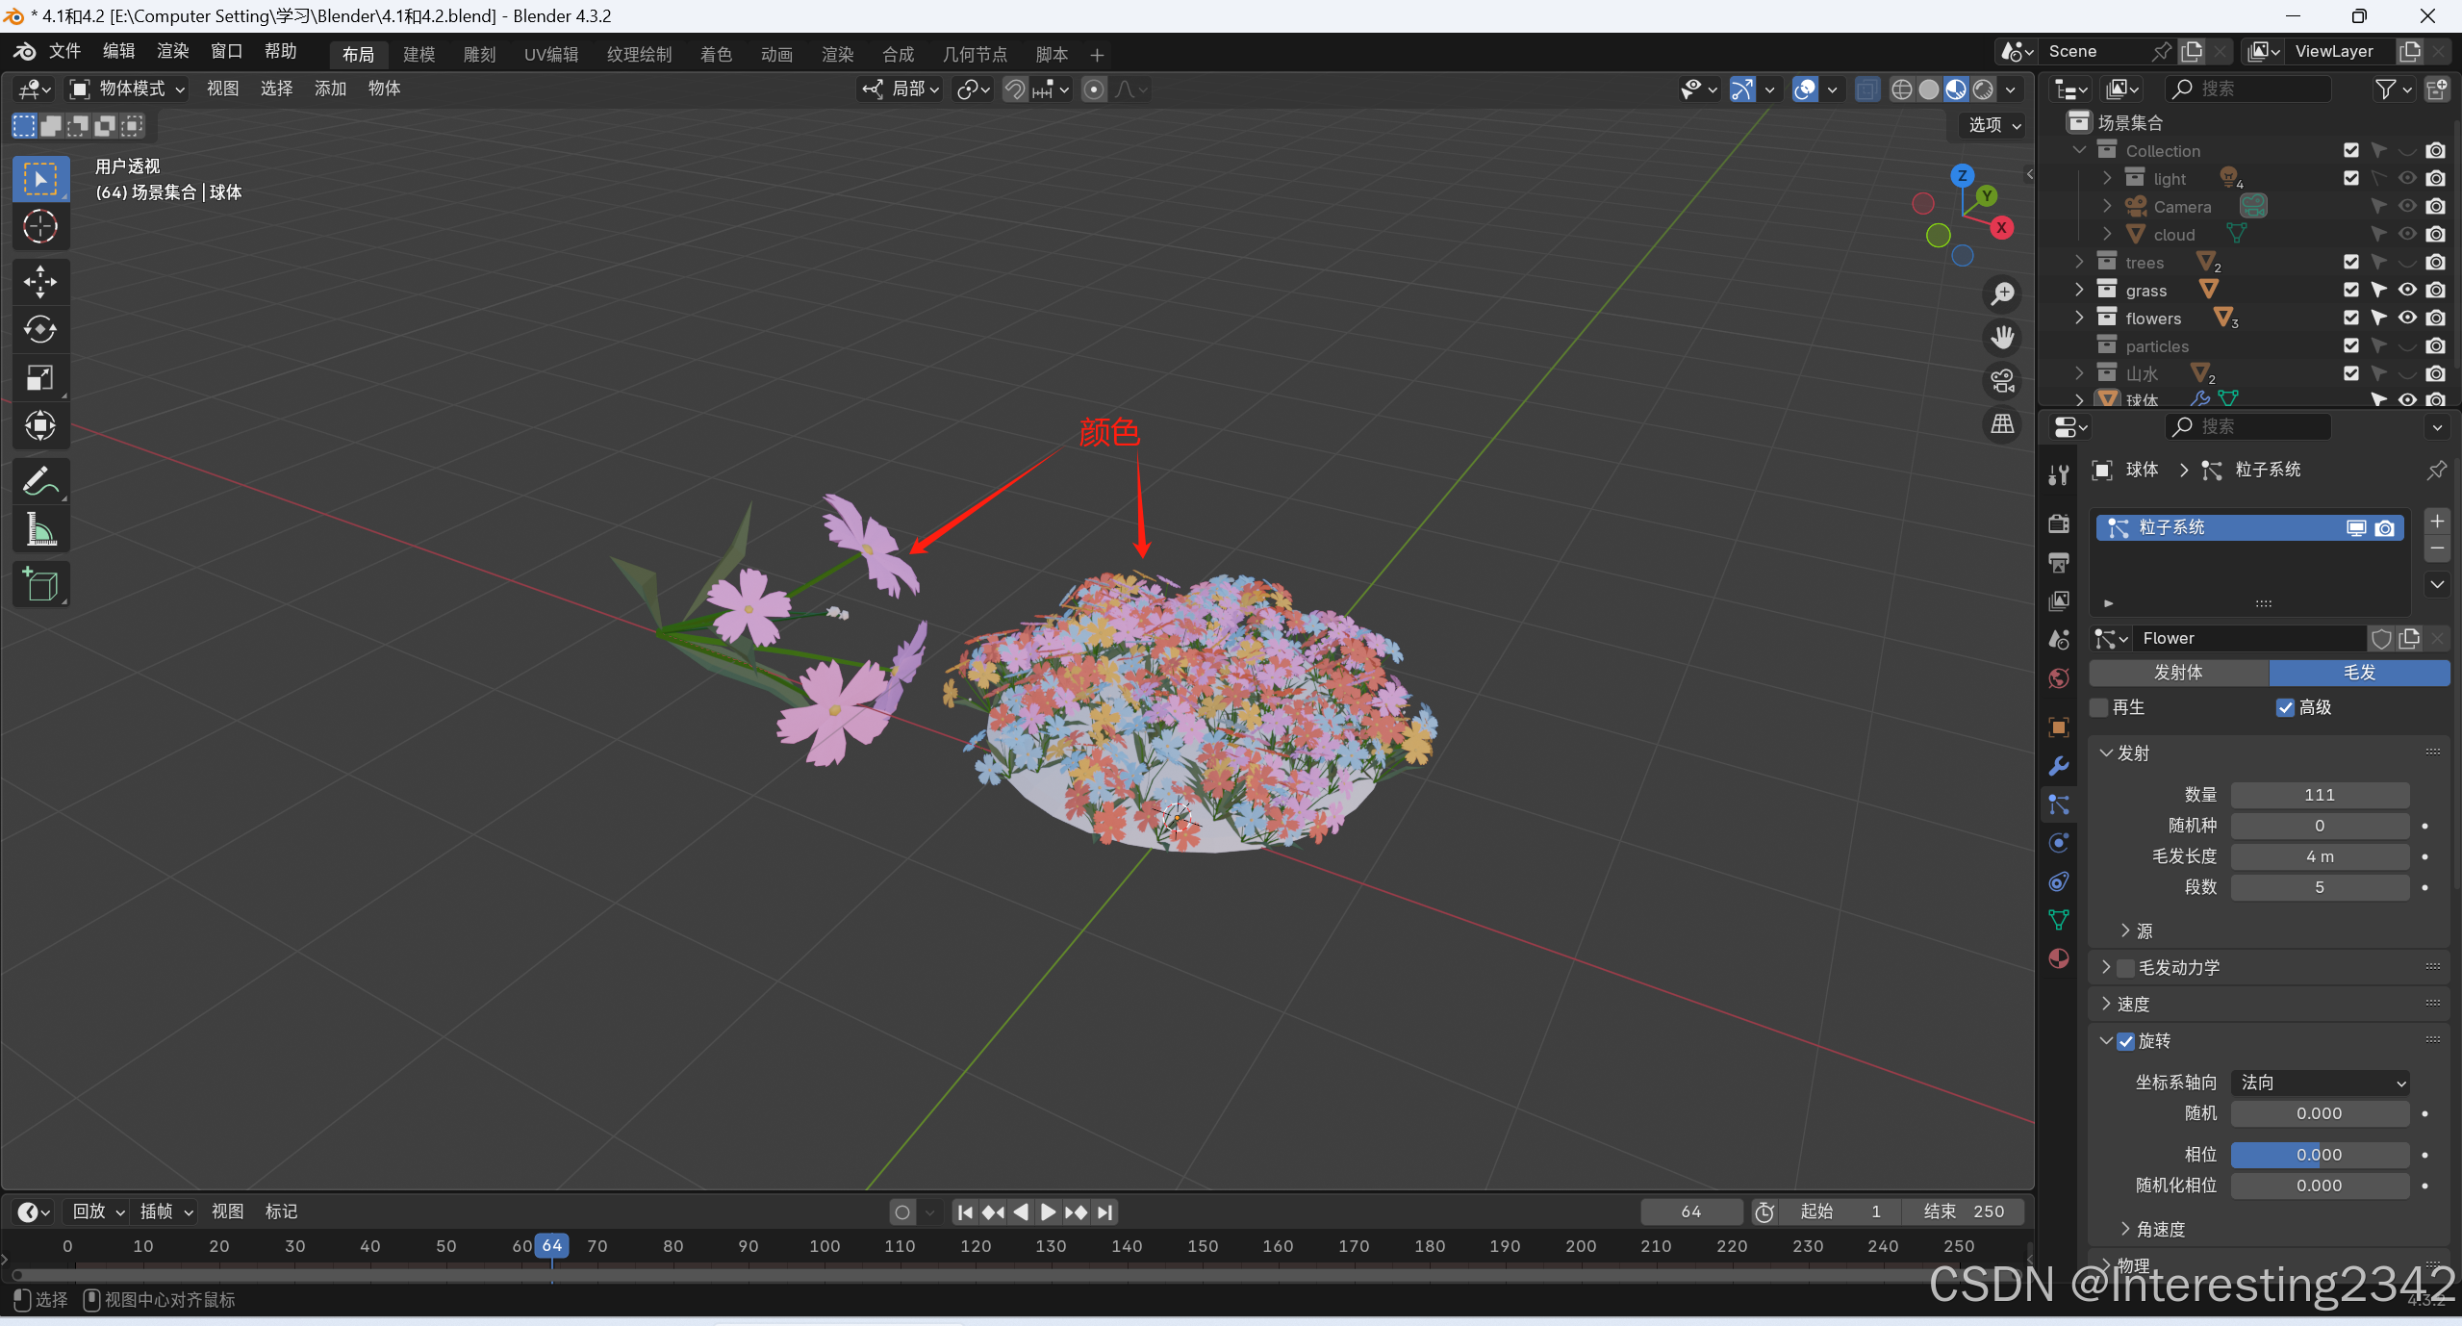
Task: Select the Scale tool
Action: (x=39, y=377)
